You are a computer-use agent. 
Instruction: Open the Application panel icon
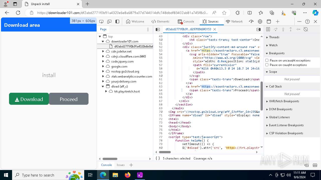point(269,21)
